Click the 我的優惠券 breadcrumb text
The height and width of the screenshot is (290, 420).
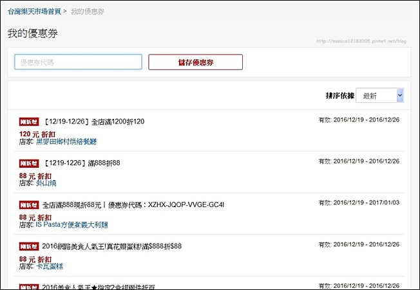click(x=88, y=12)
